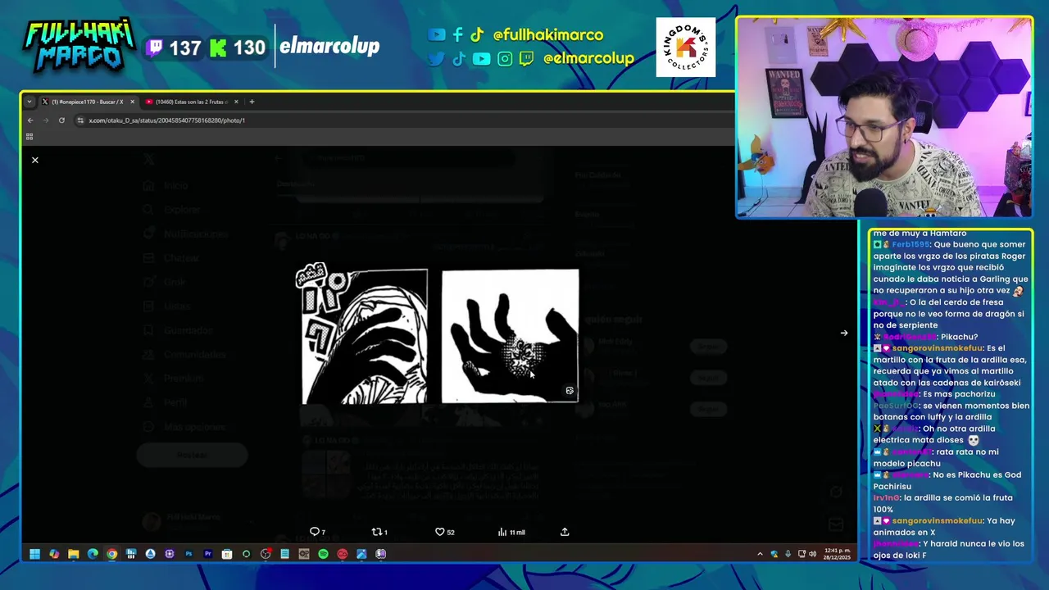1049x590 pixels.
Task: Click the @fullhakimarco social handle
Action: click(x=547, y=35)
